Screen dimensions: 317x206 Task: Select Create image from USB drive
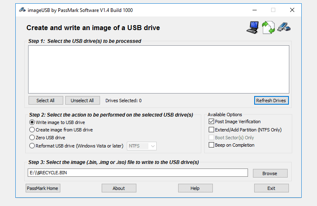(32, 130)
